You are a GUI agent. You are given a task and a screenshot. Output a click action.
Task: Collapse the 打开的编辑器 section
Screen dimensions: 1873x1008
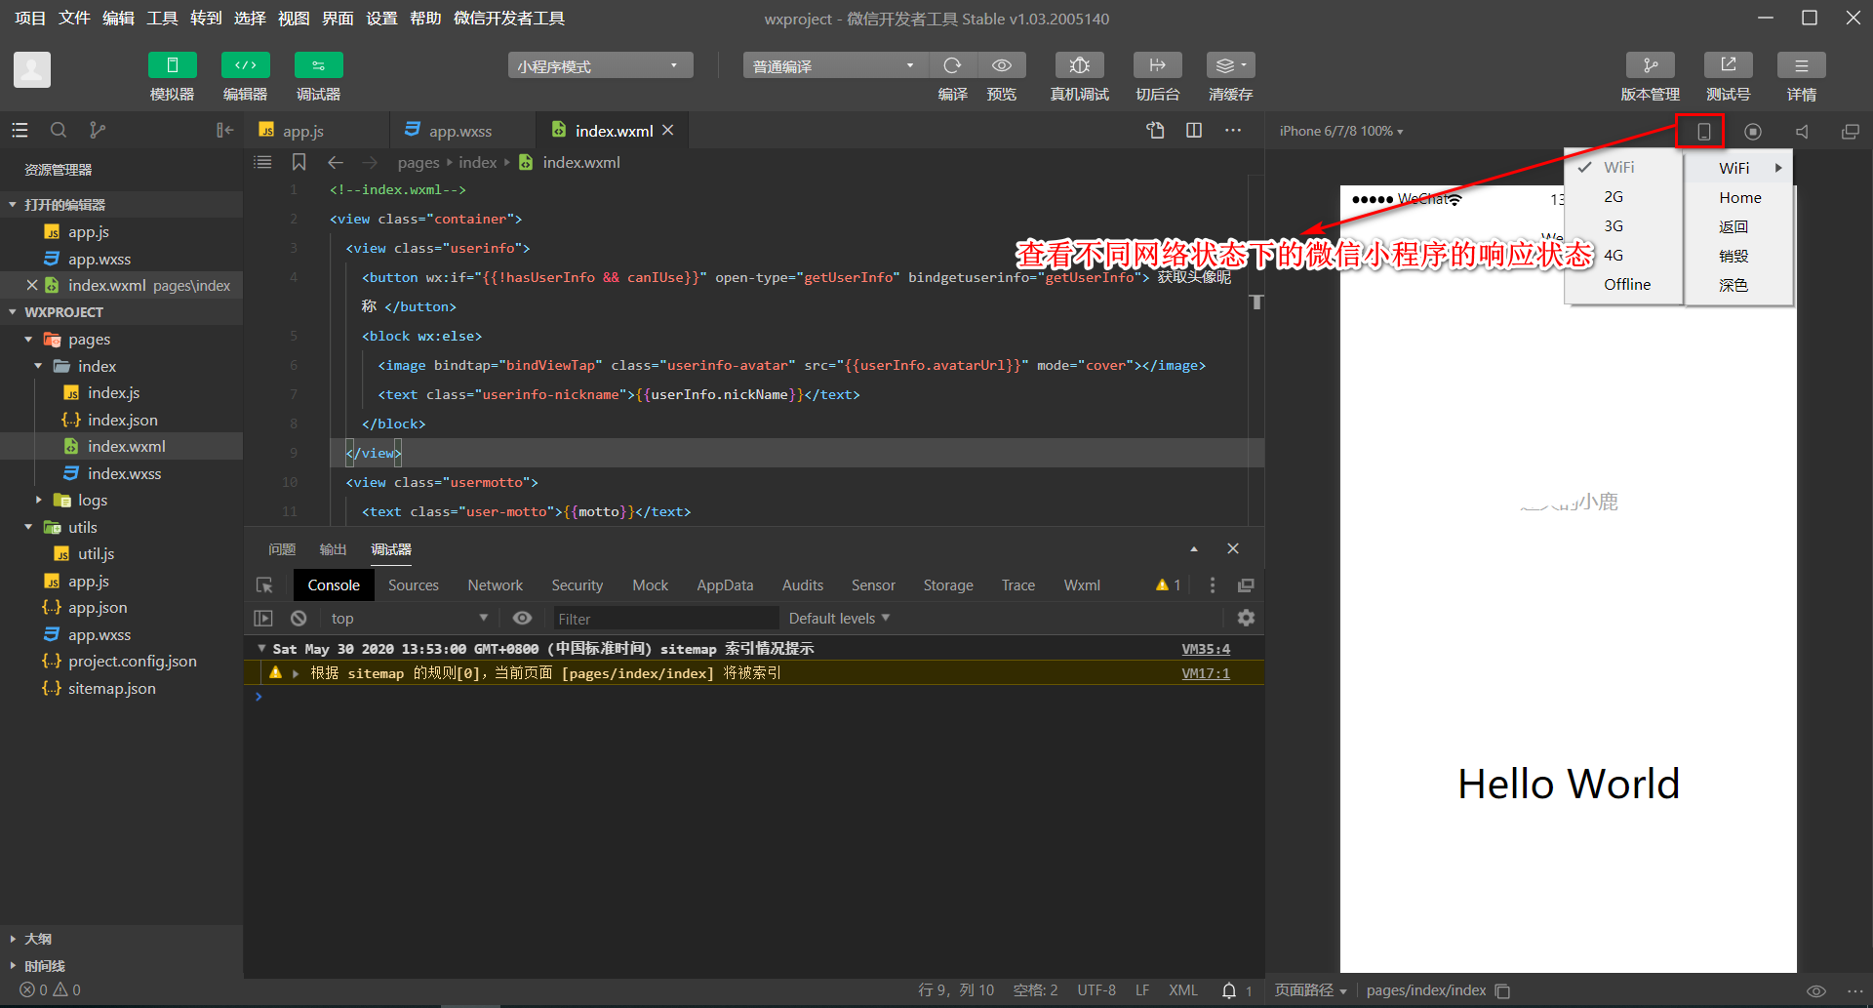click(13, 204)
